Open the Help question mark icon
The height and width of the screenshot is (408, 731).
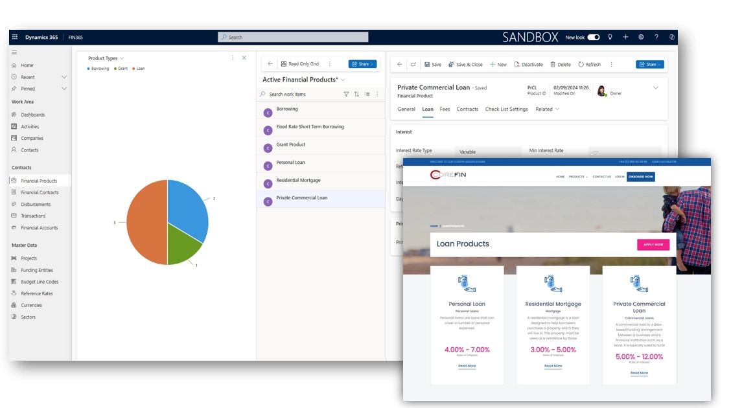click(656, 38)
